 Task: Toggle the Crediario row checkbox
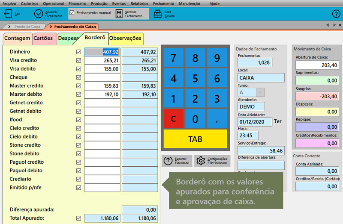pyautogui.click(x=78, y=179)
